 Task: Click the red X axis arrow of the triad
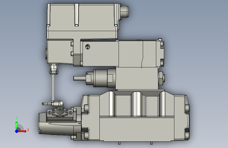point(22,131)
